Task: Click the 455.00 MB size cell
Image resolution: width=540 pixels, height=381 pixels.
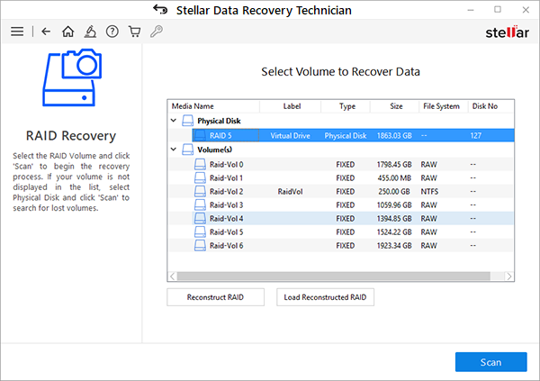Action: tap(394, 178)
